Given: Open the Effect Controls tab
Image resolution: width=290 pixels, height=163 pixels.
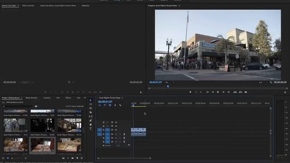Looking at the screenshot, I should pyautogui.click(x=28, y=6).
